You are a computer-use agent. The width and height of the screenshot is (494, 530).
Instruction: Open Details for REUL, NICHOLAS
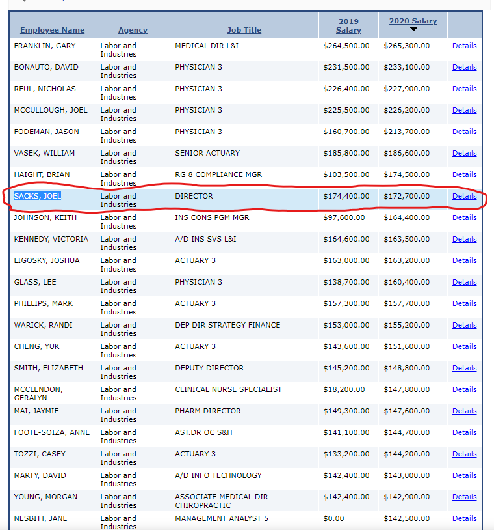[x=464, y=89]
